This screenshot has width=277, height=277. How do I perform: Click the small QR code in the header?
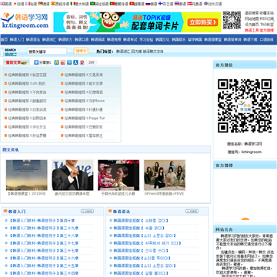(232, 20)
